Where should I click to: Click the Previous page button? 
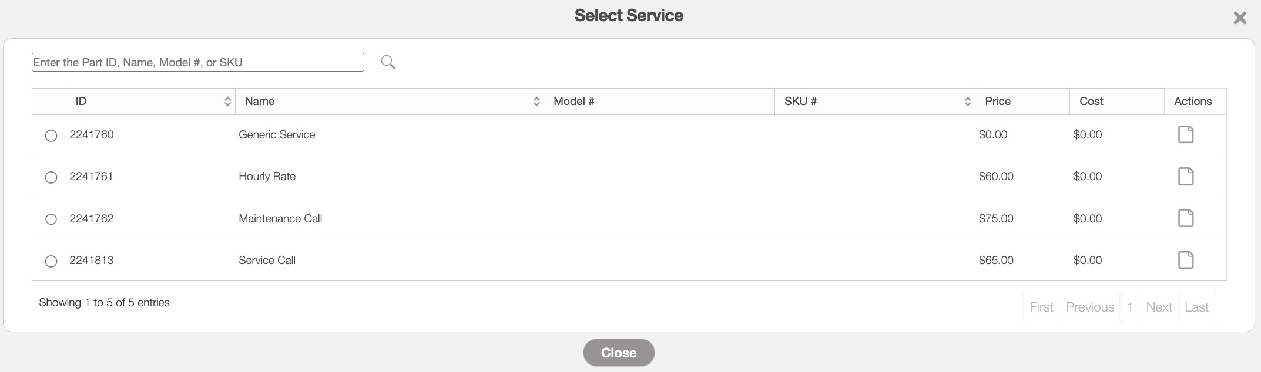click(1089, 307)
